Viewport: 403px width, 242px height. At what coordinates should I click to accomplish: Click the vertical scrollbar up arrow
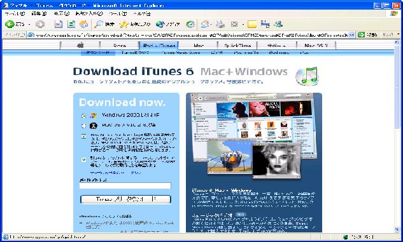coord(397,42)
